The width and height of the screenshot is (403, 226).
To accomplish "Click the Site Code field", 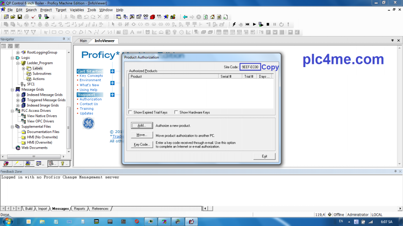I will tap(250, 67).
